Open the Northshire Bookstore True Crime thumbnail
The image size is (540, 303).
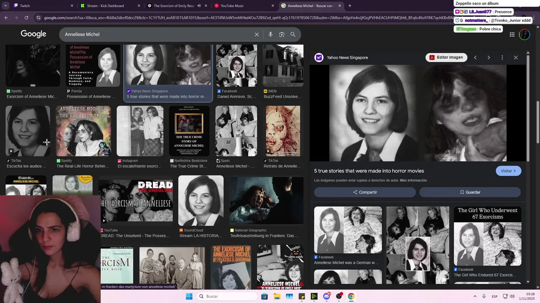(x=189, y=131)
